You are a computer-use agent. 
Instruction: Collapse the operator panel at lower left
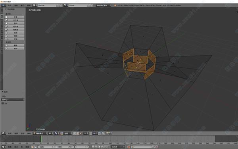click(x=5, y=92)
